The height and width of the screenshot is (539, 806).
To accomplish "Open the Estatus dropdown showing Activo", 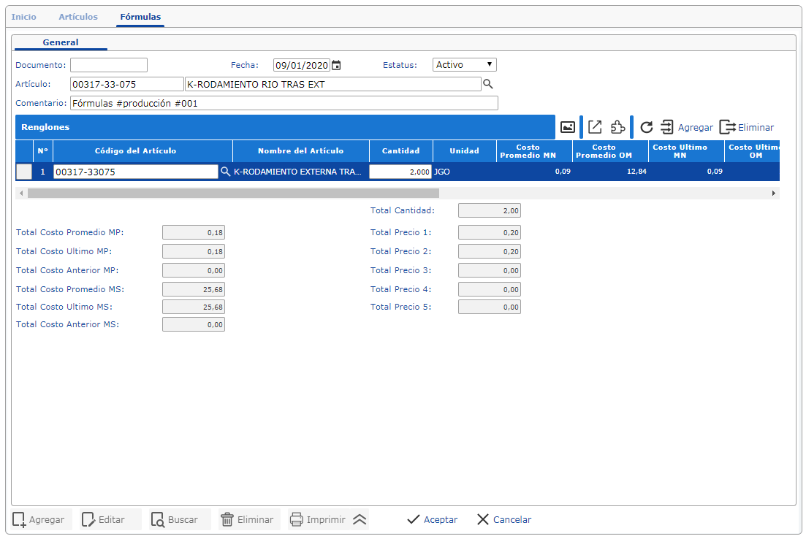I will tap(464, 65).
